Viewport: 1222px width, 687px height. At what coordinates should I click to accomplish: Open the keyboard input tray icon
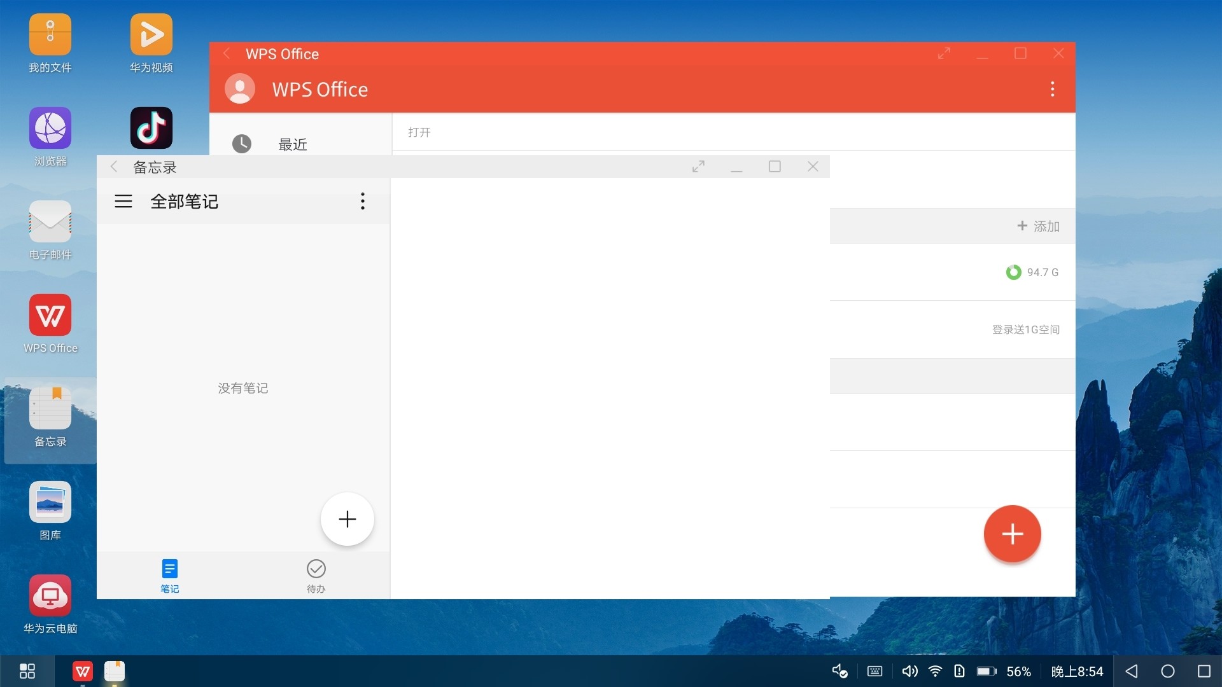(x=875, y=671)
